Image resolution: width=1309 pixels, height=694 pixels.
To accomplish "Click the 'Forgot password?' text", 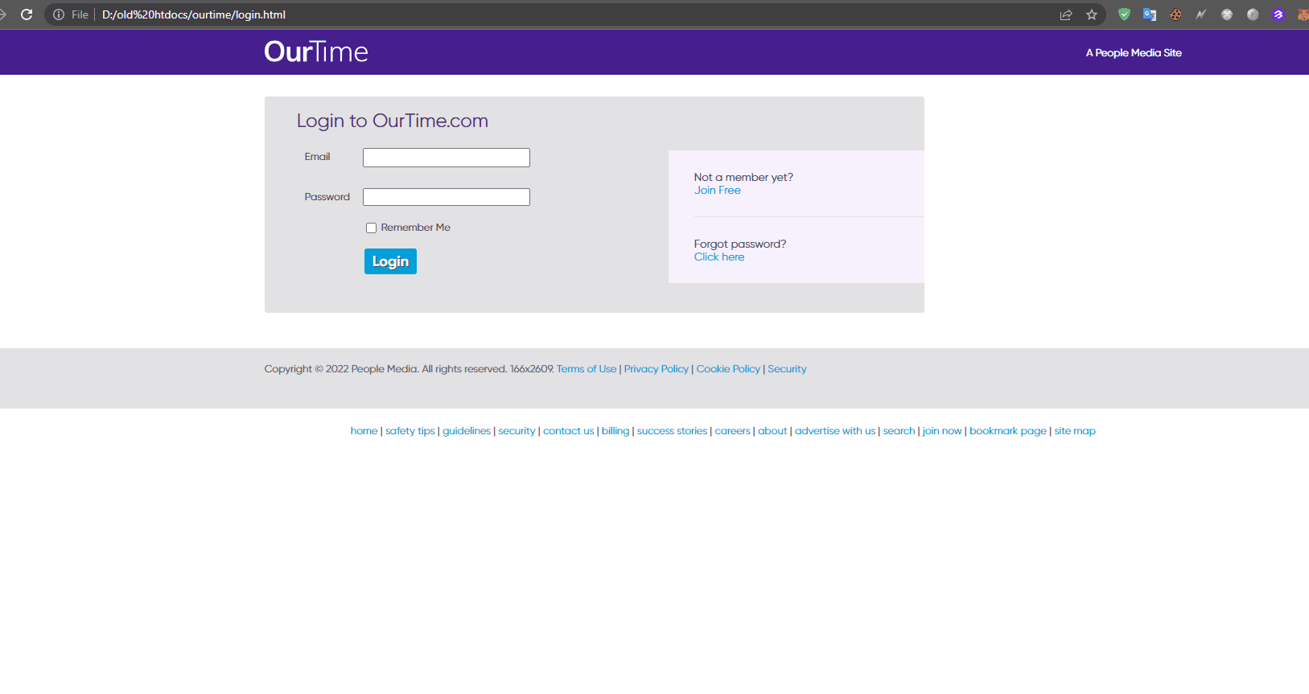I will pos(740,244).
